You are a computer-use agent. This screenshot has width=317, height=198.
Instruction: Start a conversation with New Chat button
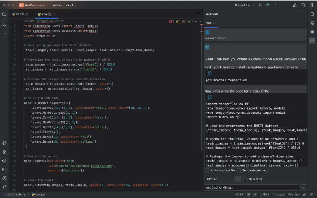[254, 179]
